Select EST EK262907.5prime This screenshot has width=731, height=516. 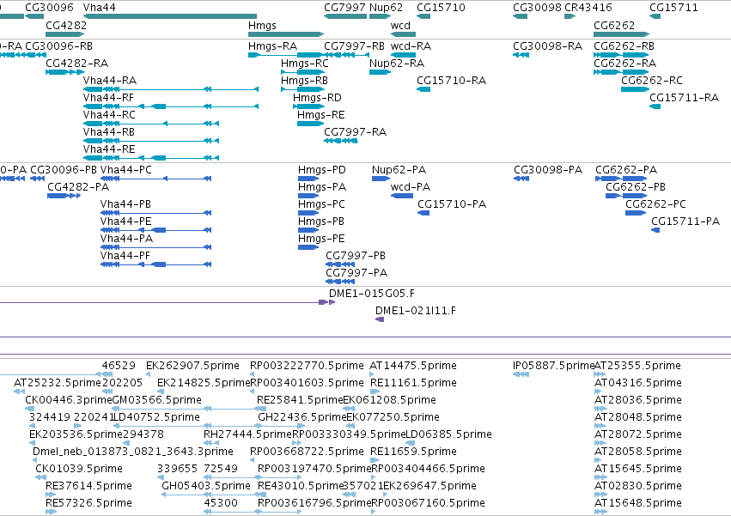pos(192,366)
